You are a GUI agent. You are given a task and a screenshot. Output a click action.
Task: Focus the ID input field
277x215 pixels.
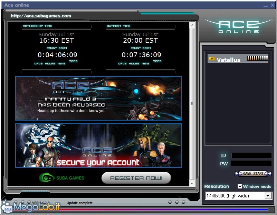(251, 155)
